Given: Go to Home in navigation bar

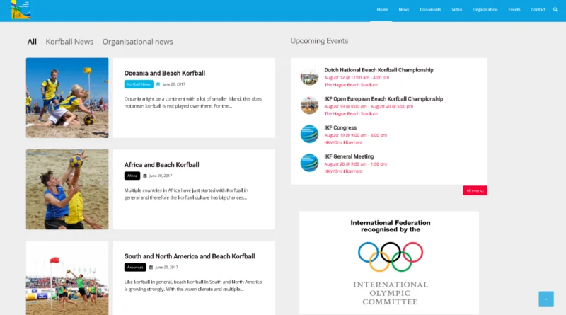Looking at the screenshot, I should pyautogui.click(x=382, y=10).
